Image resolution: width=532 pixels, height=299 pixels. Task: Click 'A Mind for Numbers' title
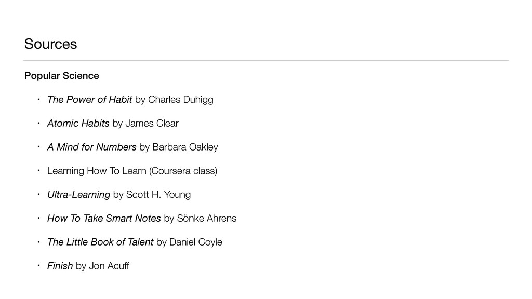point(91,147)
